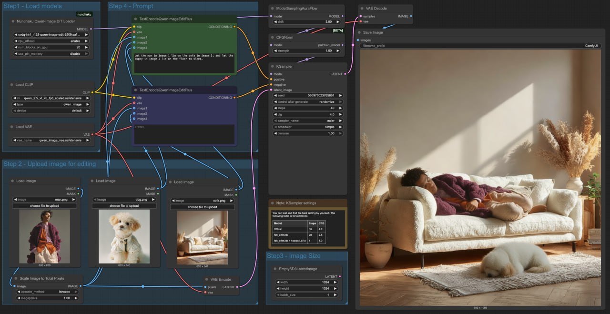The image size is (610, 314).
Task: Click the VAE output socket of Load VAE
Action: click(91, 134)
